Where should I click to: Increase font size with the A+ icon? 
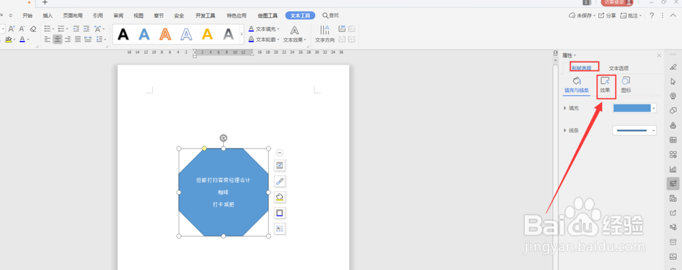[x=12, y=29]
